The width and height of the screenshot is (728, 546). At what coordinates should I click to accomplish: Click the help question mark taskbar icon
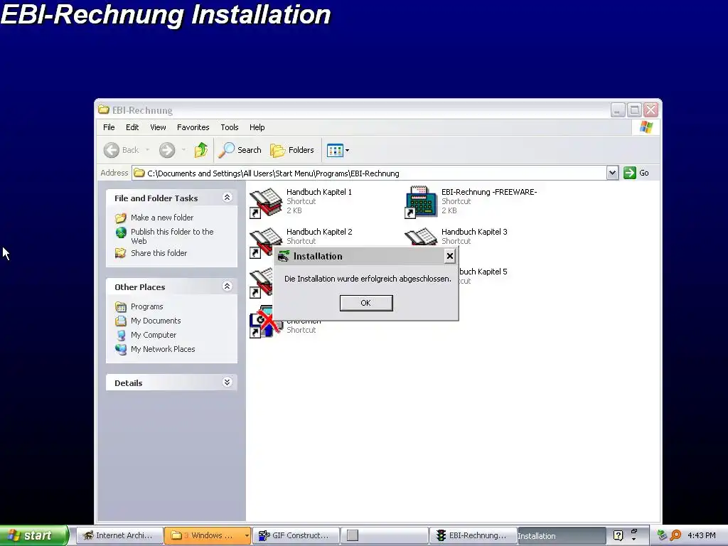tap(618, 535)
